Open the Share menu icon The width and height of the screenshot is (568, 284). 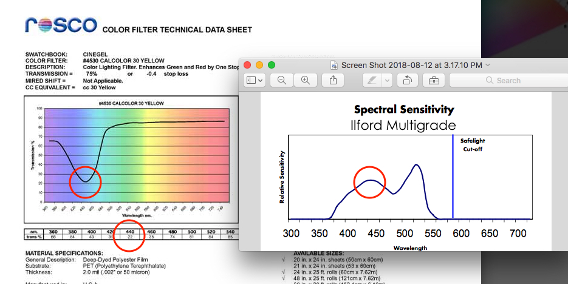333,80
